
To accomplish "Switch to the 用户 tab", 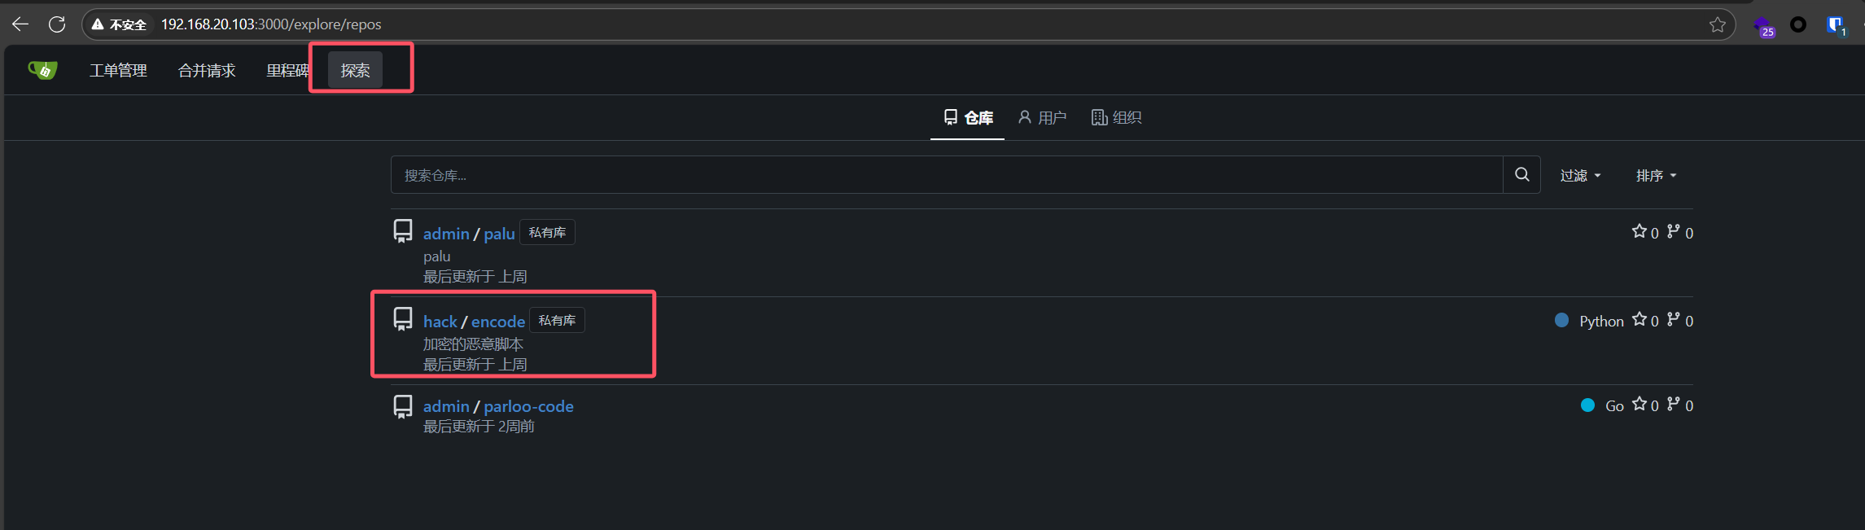I will click(x=1042, y=118).
